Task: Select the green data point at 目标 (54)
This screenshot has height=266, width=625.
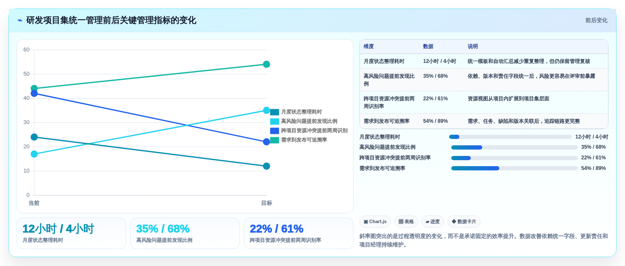Action: click(x=266, y=64)
